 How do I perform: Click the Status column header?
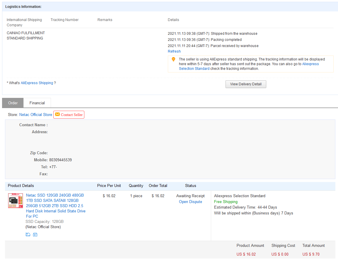(x=191, y=186)
